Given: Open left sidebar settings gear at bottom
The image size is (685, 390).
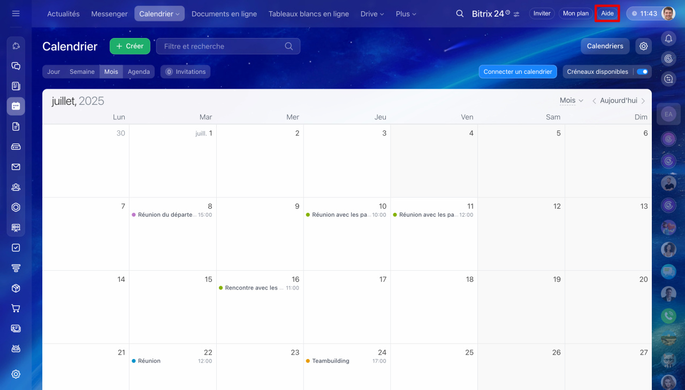Looking at the screenshot, I should [16, 374].
